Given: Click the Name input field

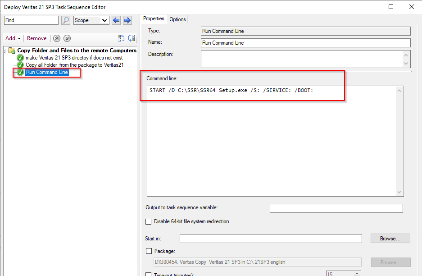Looking at the screenshot, I should point(306,43).
